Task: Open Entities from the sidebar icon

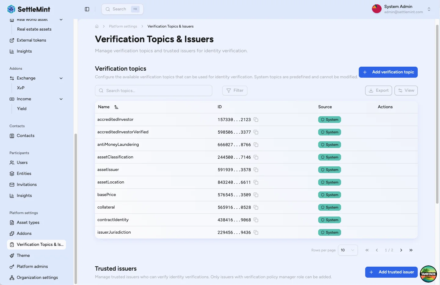Action: pyautogui.click(x=12, y=173)
